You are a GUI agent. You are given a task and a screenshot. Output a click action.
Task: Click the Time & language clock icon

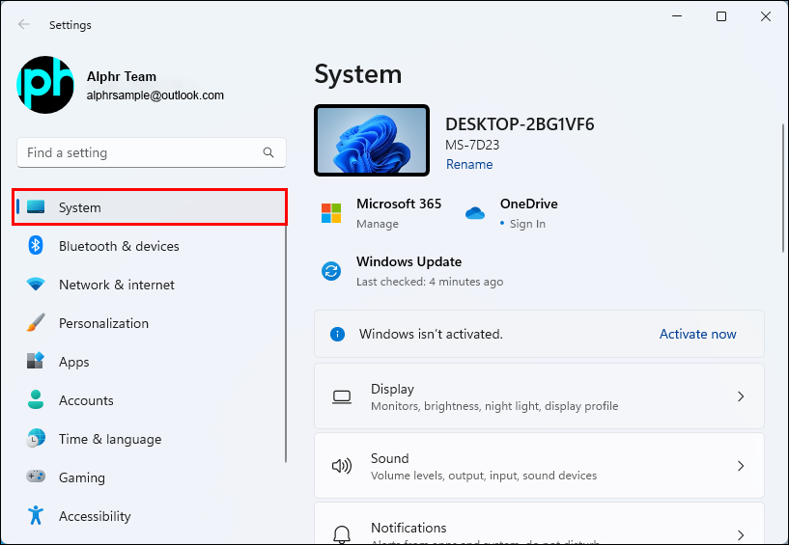pos(36,439)
